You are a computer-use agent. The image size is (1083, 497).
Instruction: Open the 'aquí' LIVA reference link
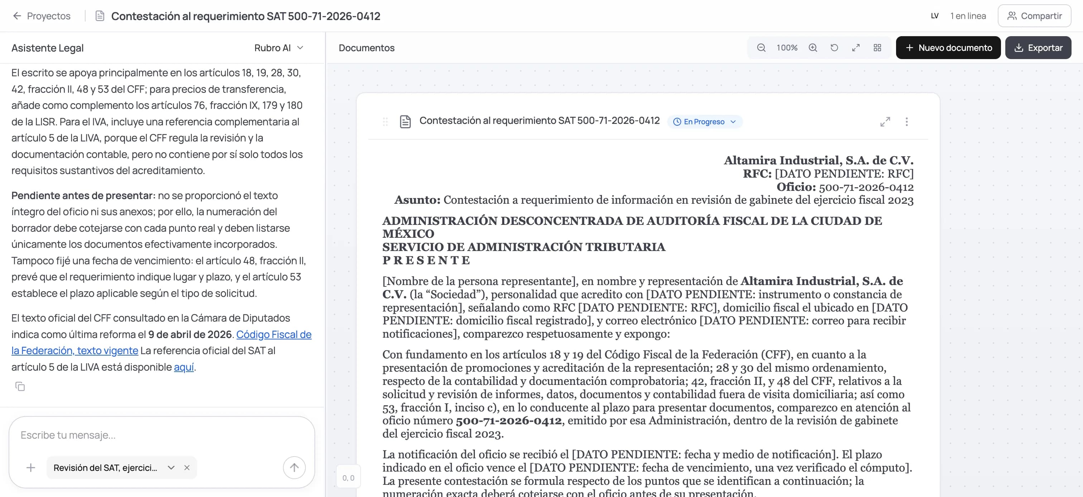point(184,367)
